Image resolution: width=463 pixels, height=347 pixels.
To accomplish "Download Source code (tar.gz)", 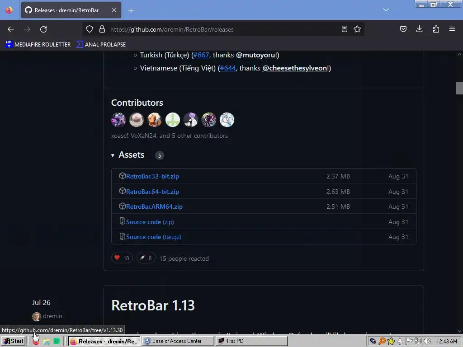I will pyautogui.click(x=154, y=237).
